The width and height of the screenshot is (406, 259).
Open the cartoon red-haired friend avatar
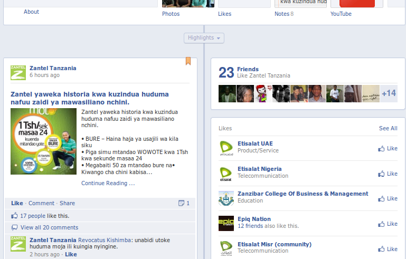263,93
